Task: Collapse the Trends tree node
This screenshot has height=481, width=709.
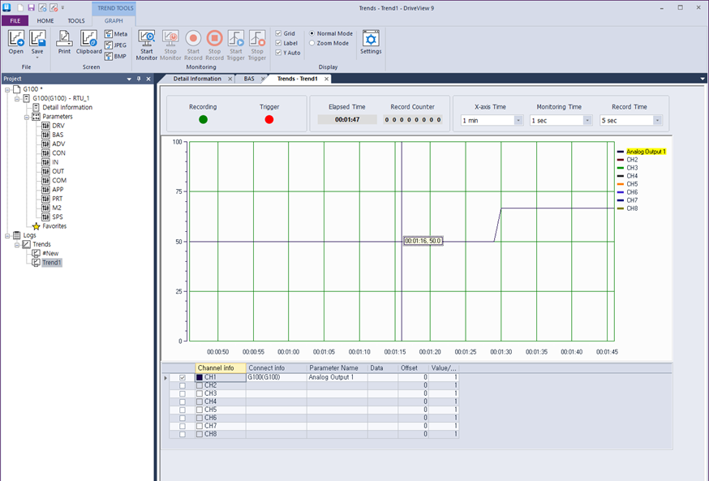Action: (17, 245)
